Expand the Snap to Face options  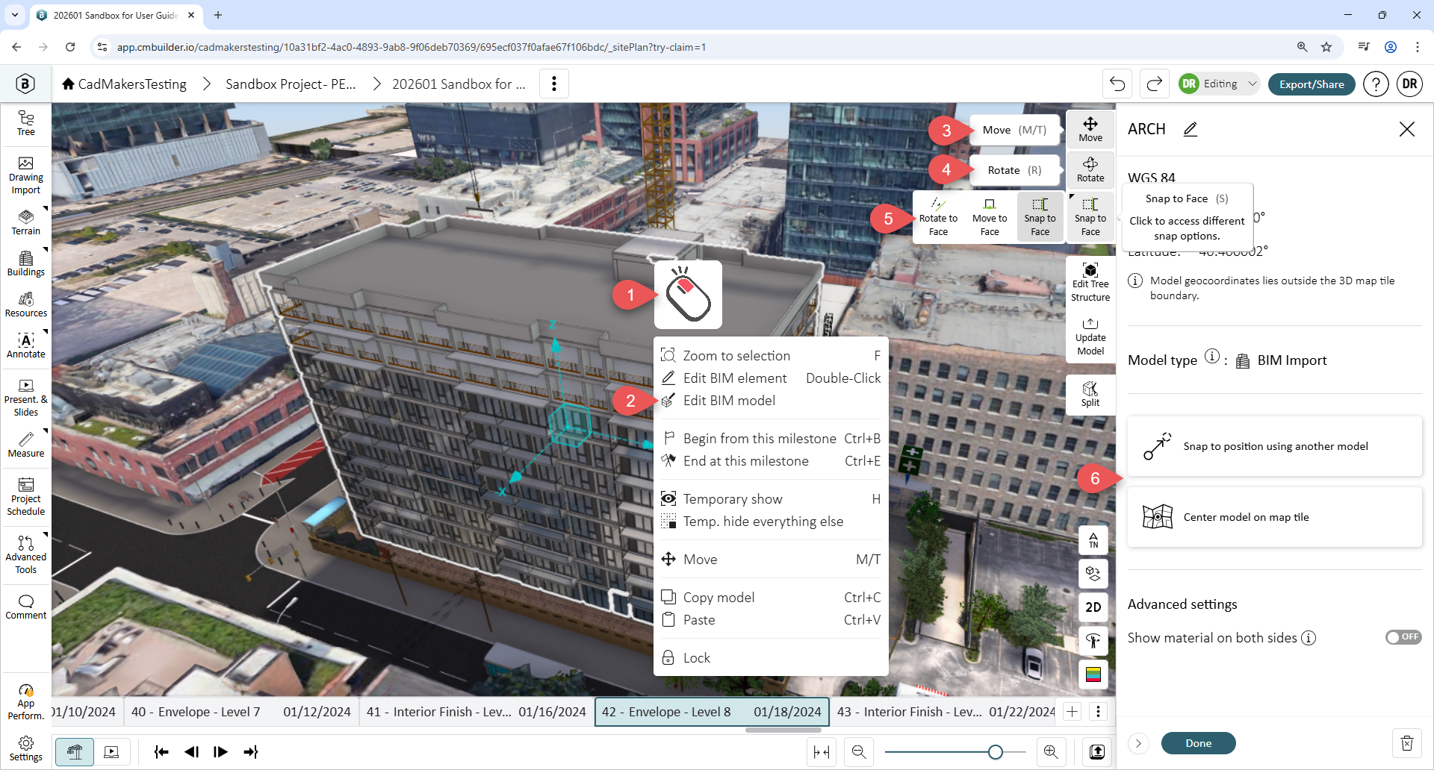pyautogui.click(x=1090, y=217)
